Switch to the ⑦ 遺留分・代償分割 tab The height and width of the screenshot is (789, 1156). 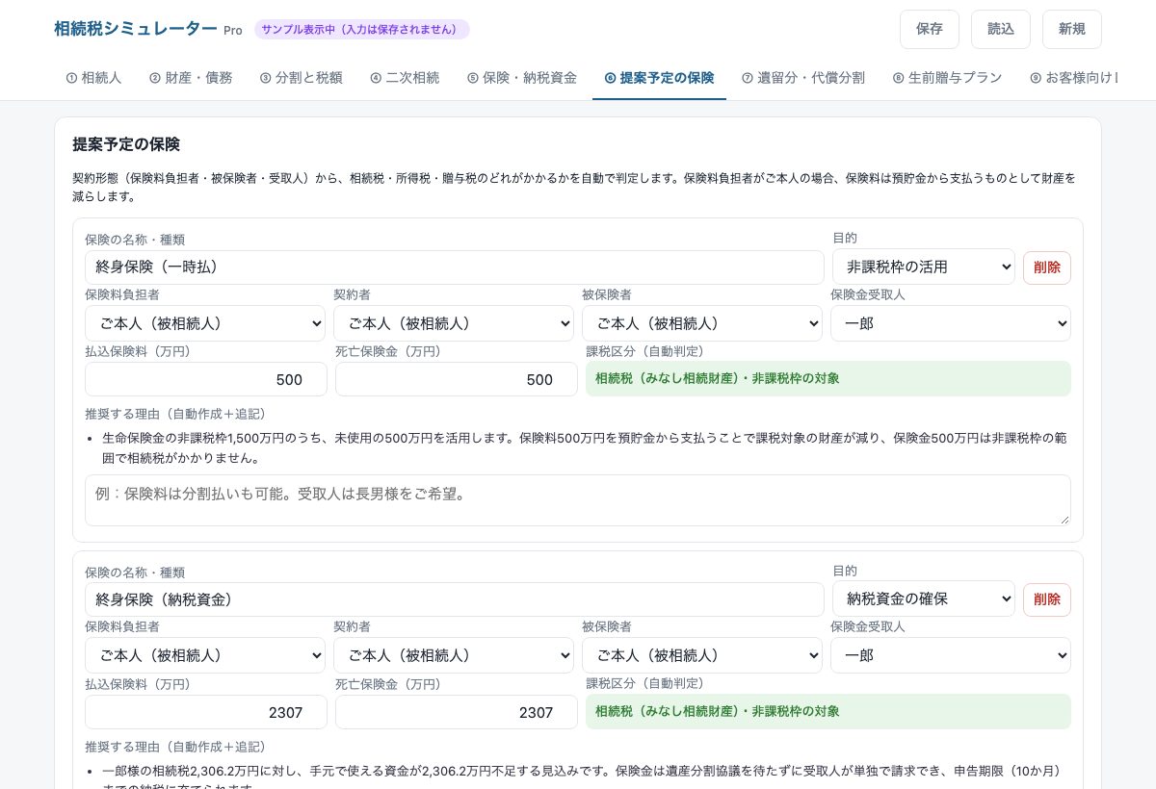pyautogui.click(x=803, y=78)
